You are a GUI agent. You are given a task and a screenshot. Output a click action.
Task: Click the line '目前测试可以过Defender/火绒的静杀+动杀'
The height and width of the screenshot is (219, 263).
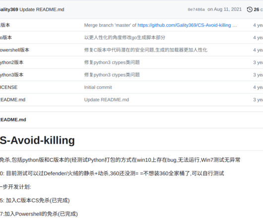(112, 173)
